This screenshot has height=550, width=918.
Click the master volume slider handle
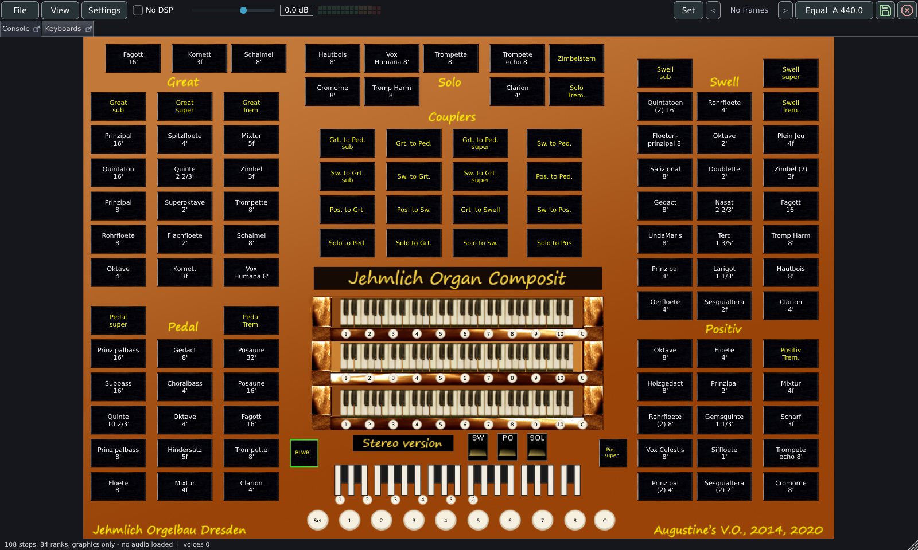tap(243, 10)
